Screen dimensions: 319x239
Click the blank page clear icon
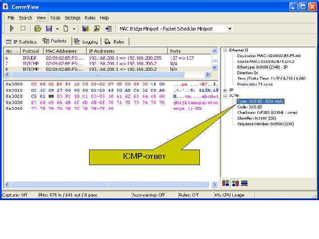tap(66, 28)
